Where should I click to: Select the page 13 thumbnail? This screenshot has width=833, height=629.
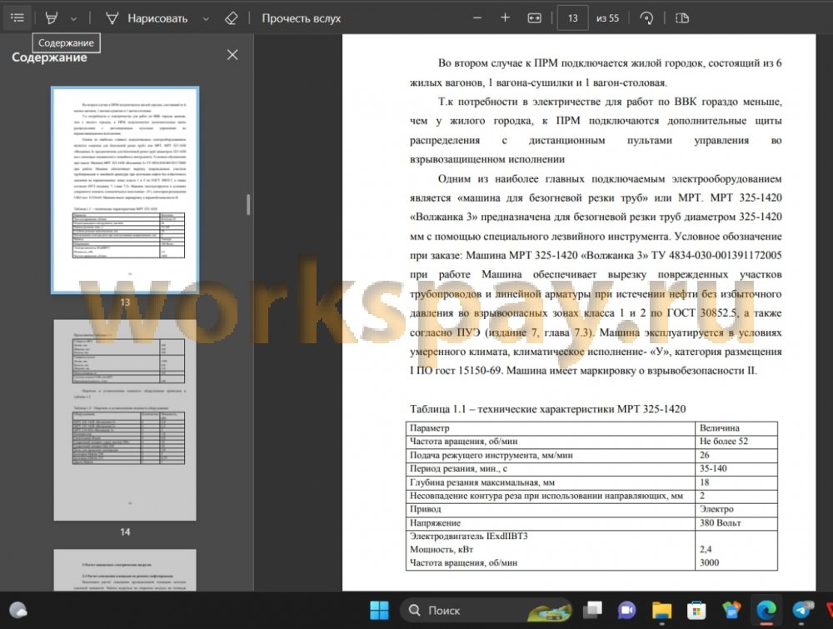(126, 190)
